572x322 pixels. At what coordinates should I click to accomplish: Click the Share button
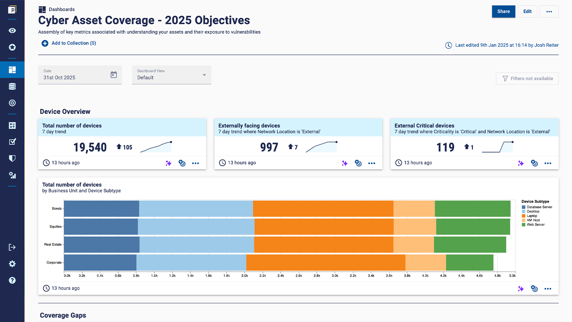[503, 12]
